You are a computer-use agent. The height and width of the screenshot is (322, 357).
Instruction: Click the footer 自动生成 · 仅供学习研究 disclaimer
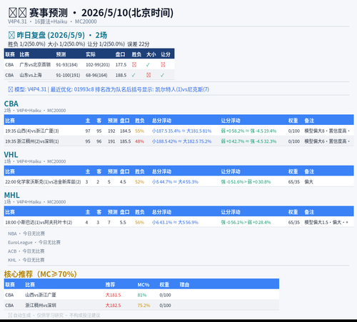pyautogui.click(x=54, y=316)
